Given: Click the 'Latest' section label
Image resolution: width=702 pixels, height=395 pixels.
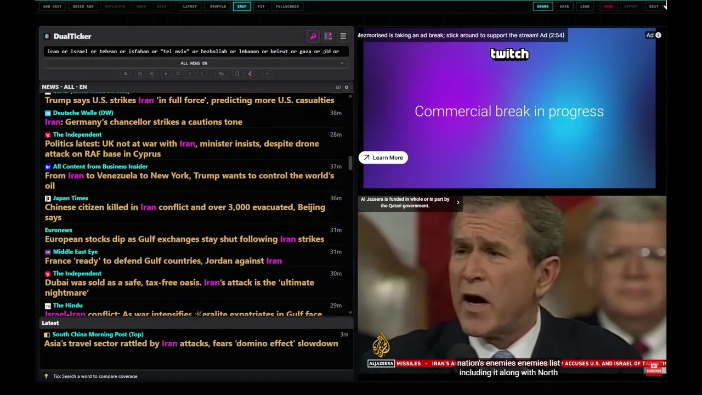Looking at the screenshot, I should tap(50, 323).
